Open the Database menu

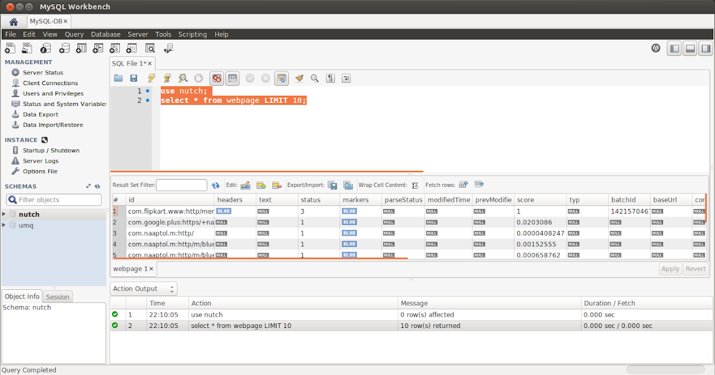click(105, 35)
